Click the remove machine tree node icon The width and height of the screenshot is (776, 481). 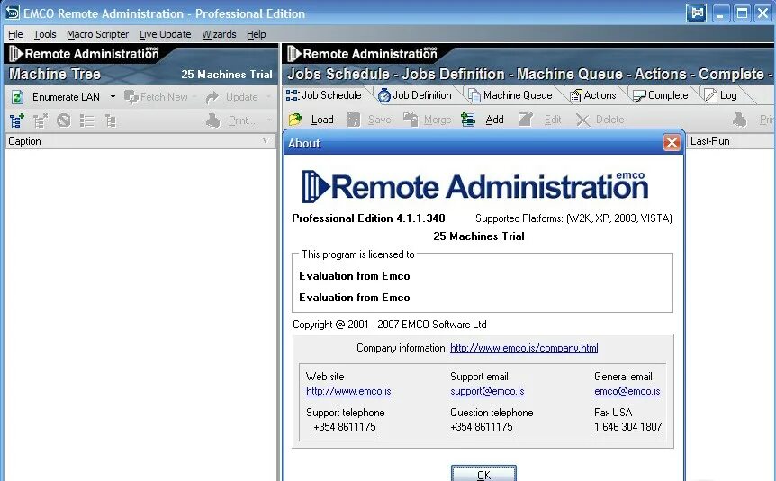pos(41,120)
